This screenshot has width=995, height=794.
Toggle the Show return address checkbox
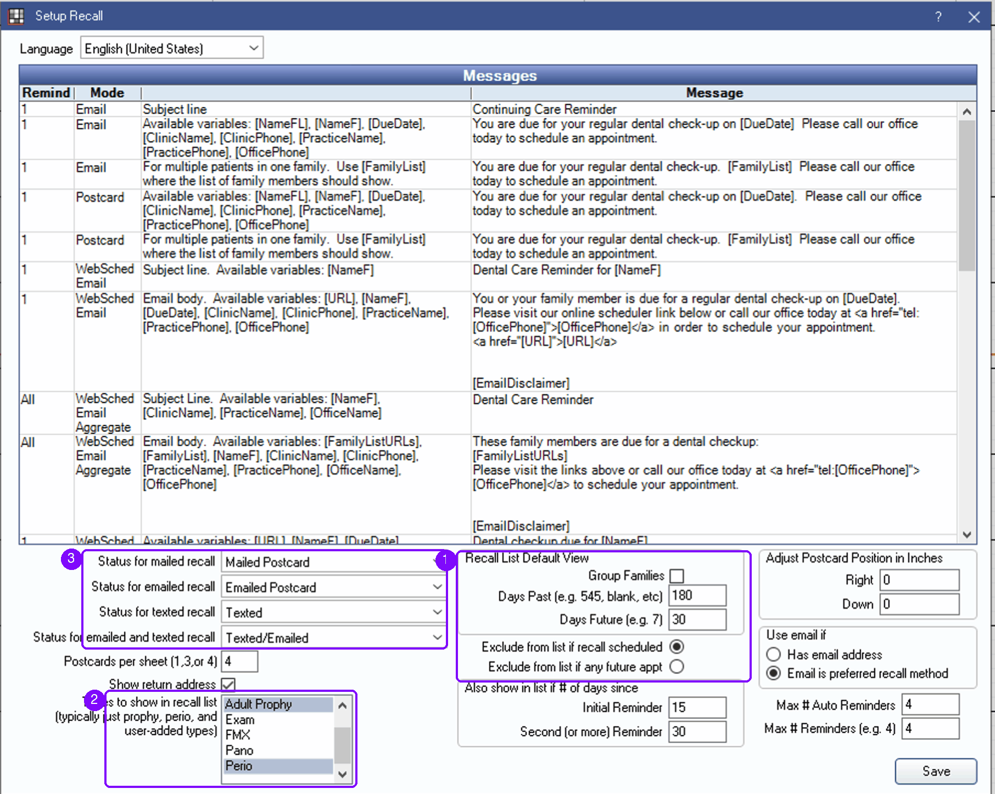coord(228,684)
